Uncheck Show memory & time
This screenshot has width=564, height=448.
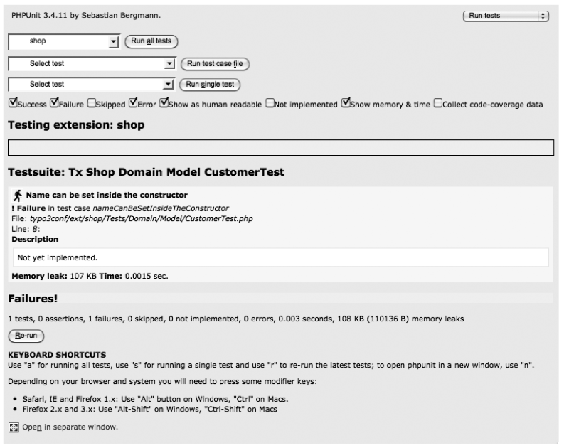tap(346, 104)
